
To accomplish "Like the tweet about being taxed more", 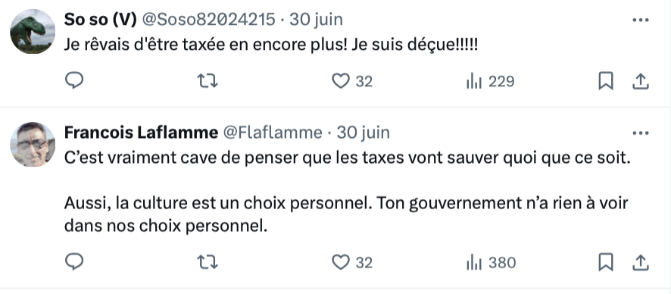I will coord(352,81).
